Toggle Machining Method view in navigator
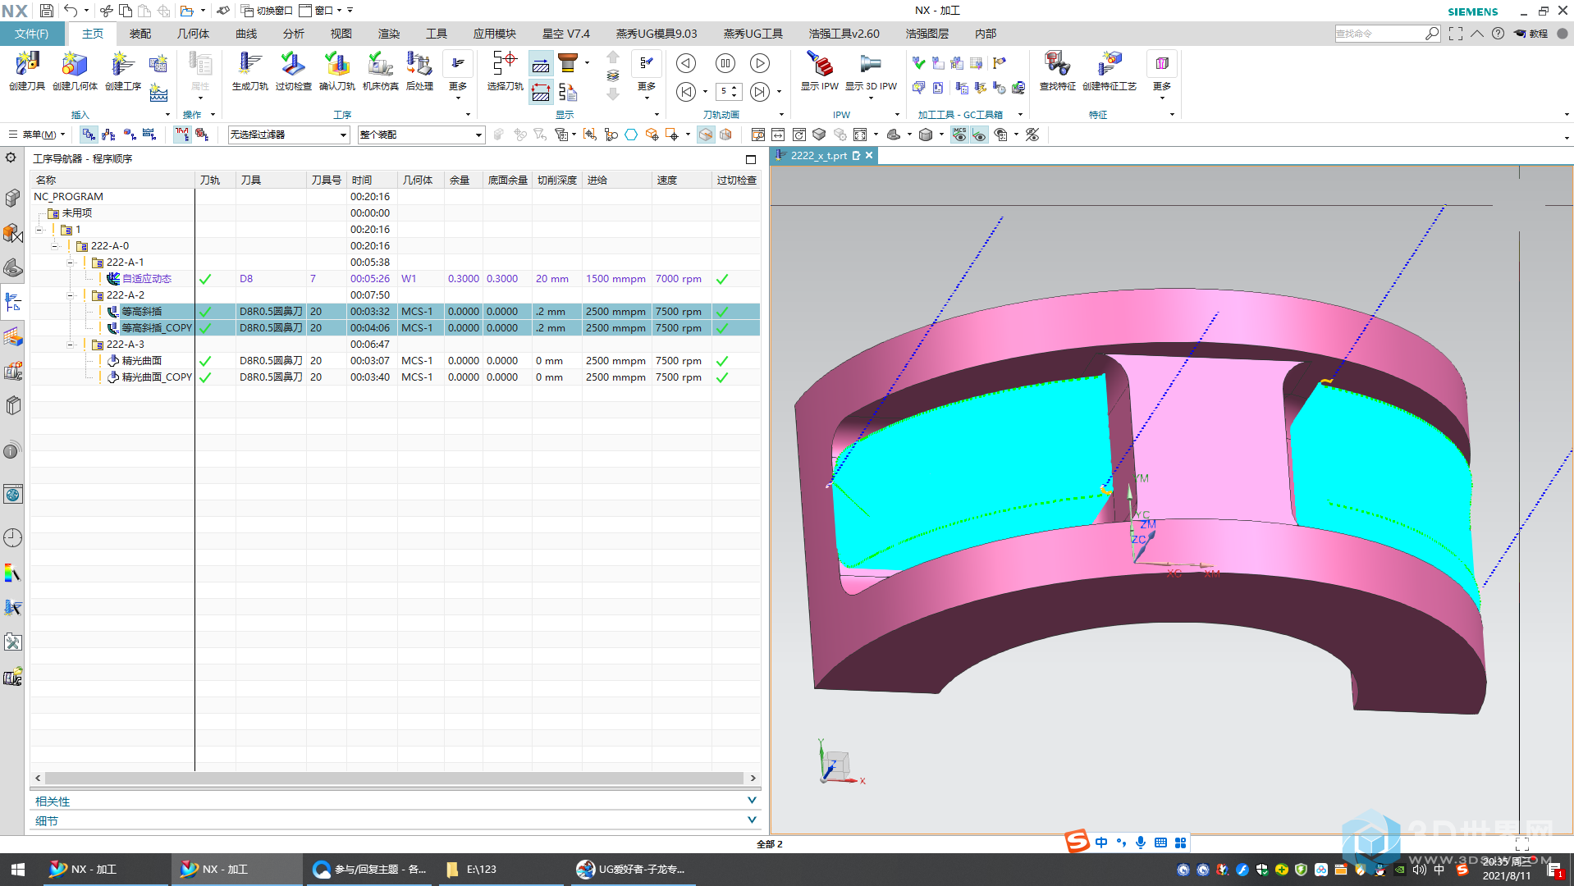The image size is (1574, 886). pyautogui.click(x=149, y=135)
